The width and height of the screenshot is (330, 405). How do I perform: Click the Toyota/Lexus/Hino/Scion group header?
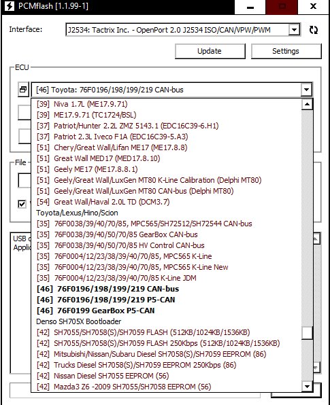pyautogui.click(x=166, y=213)
